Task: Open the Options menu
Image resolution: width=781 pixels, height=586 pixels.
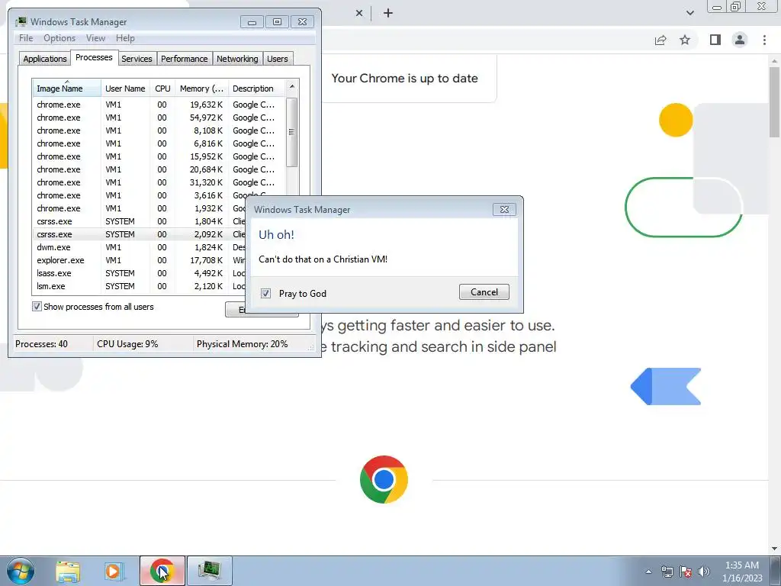Action: 59,38
